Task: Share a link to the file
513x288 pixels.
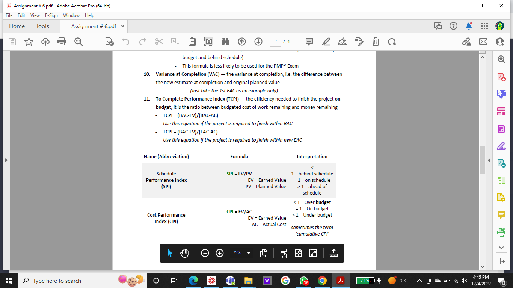Action: [x=467, y=42]
